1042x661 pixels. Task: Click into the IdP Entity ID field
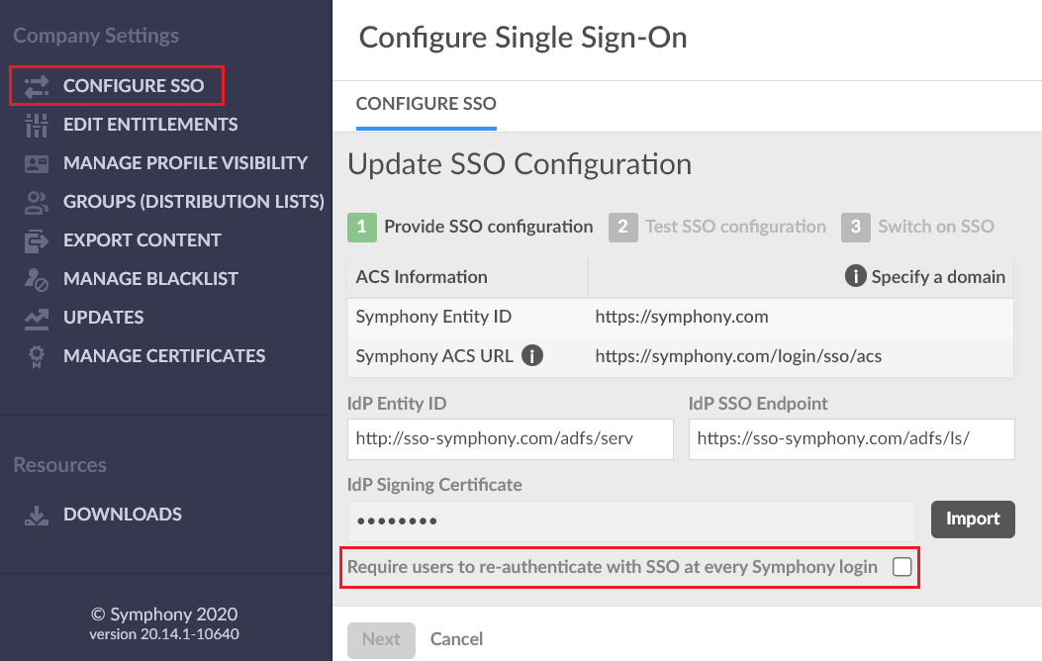510,438
